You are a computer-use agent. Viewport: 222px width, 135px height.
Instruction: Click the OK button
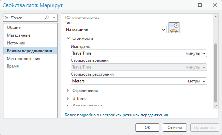click(147, 128)
